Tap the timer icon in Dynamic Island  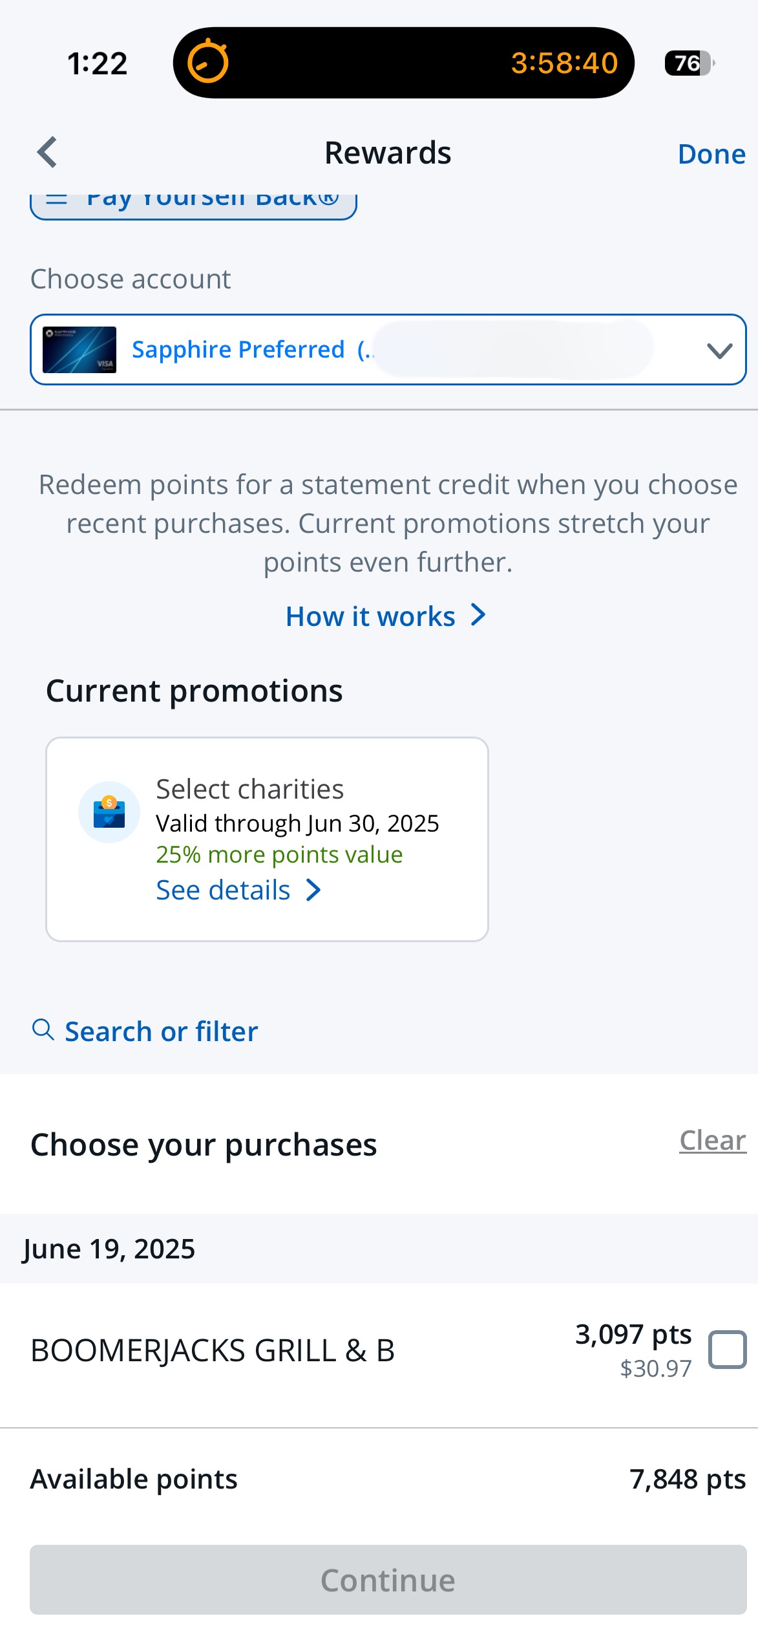[208, 62]
